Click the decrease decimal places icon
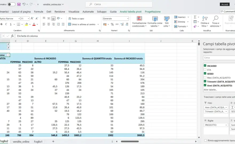This screenshot has height=144, width=235. point(127,24)
